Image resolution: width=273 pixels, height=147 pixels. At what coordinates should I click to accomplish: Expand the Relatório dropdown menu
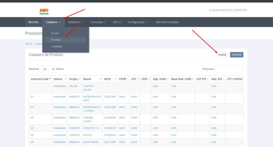(x=75, y=22)
